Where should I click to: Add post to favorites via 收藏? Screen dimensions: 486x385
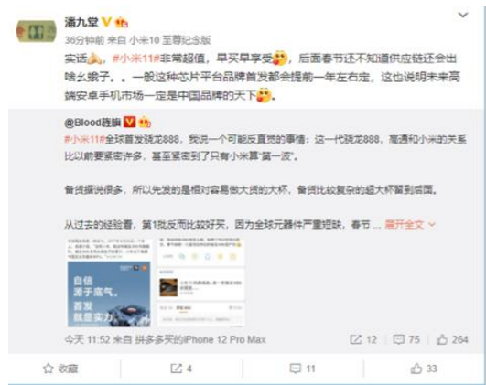tap(60, 369)
